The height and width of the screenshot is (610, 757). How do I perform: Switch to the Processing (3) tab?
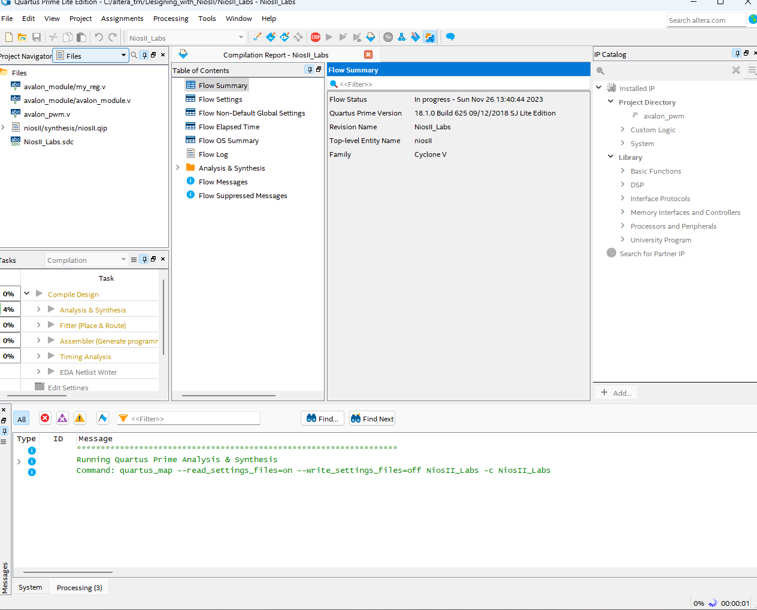[x=80, y=588]
